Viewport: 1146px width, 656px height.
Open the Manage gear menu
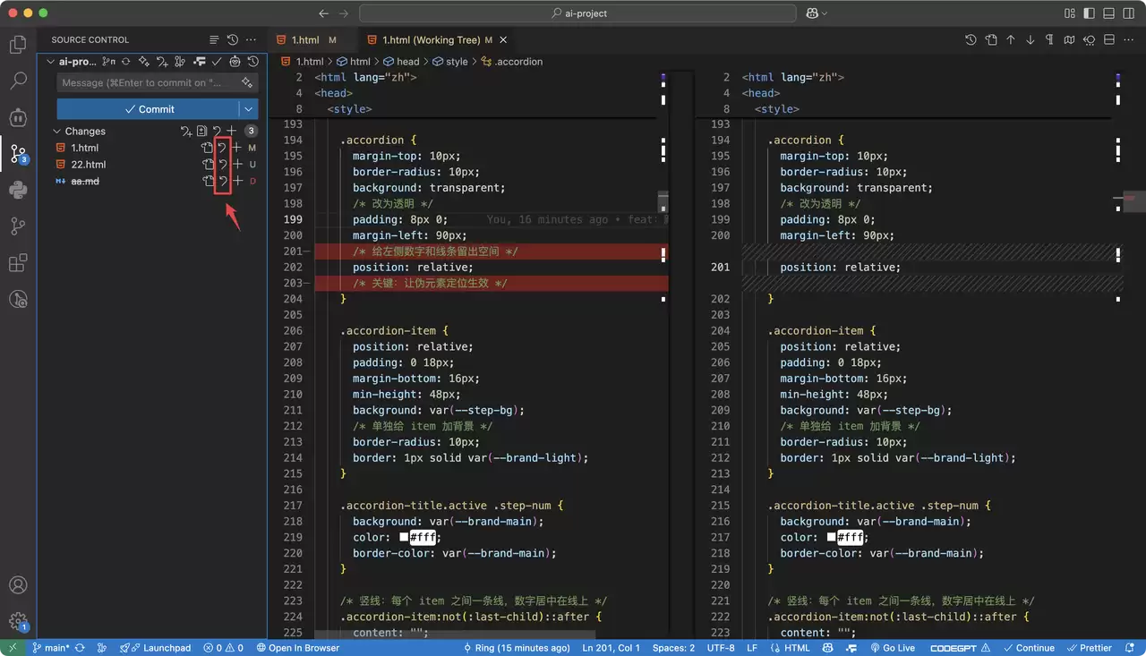pyautogui.click(x=18, y=621)
